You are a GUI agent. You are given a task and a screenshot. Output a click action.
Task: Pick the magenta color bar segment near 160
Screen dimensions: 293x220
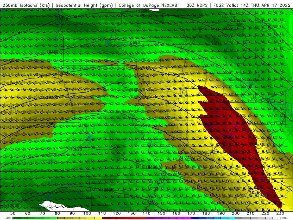180,218
